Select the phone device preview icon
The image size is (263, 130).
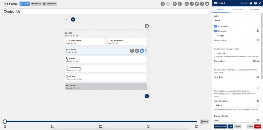click(5, 127)
